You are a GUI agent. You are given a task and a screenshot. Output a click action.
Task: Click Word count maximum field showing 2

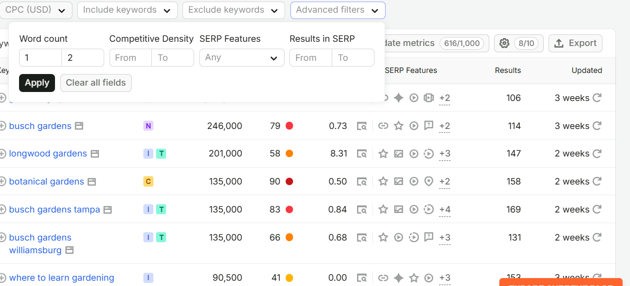coord(83,58)
